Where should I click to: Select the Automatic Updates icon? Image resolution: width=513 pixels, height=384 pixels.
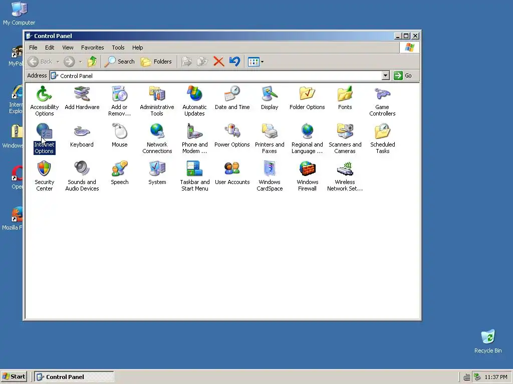point(195,100)
